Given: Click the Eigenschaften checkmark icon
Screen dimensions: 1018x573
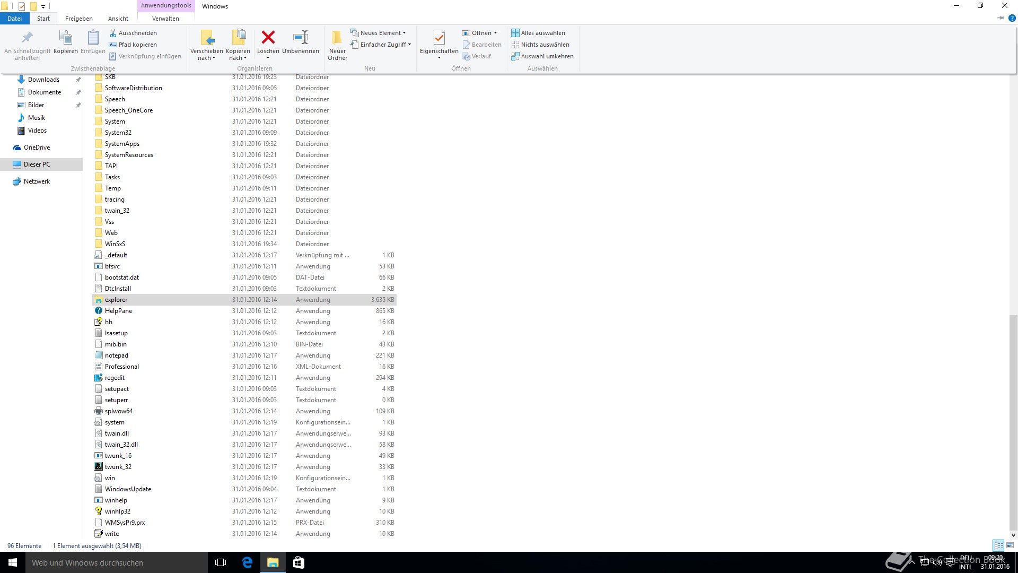Looking at the screenshot, I should 439,37.
